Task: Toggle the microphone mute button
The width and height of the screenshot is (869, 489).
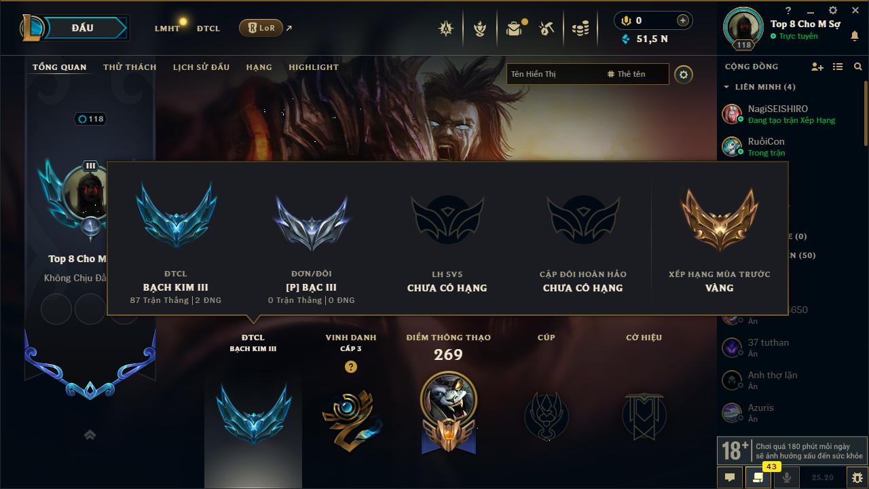Action: click(x=787, y=477)
